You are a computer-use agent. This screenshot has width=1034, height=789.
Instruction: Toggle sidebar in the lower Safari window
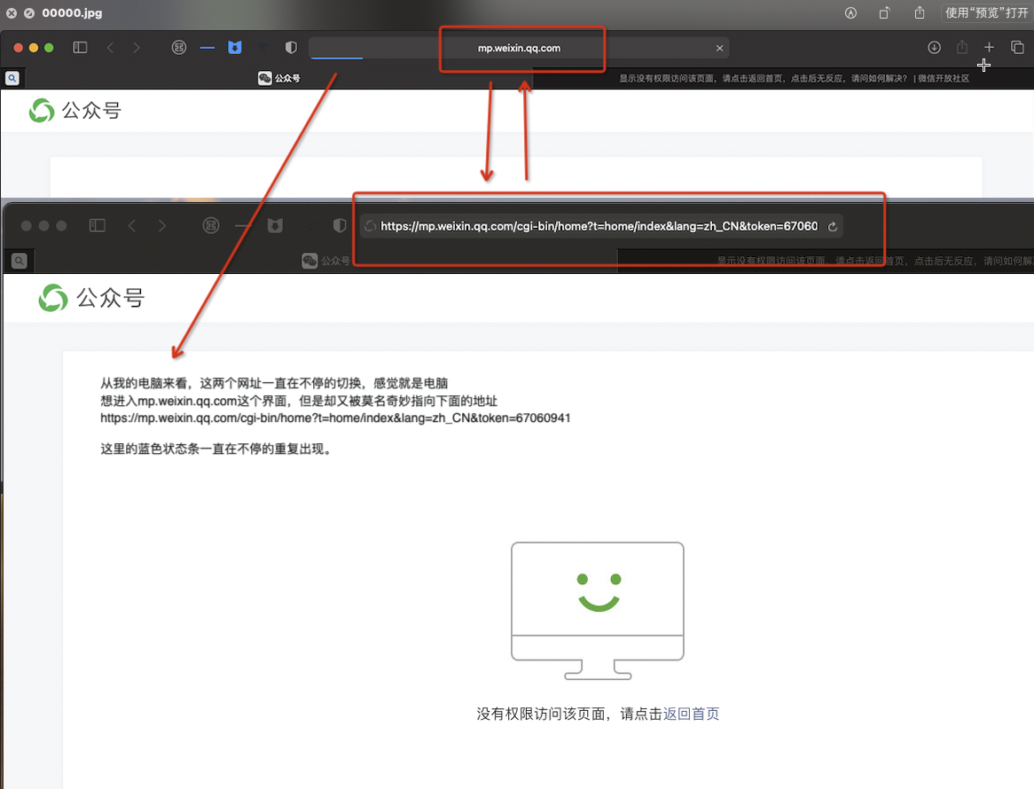[x=97, y=225]
